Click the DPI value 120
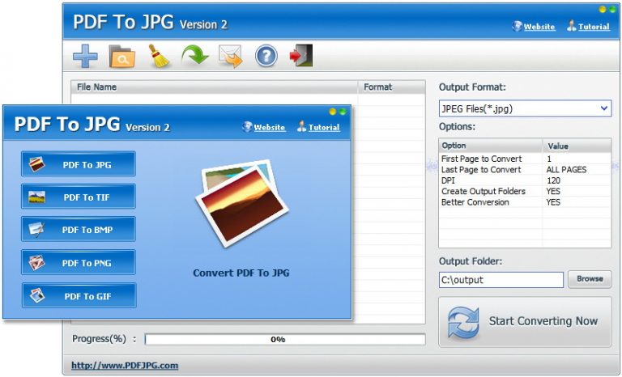The height and width of the screenshot is (377, 622). 553,180
